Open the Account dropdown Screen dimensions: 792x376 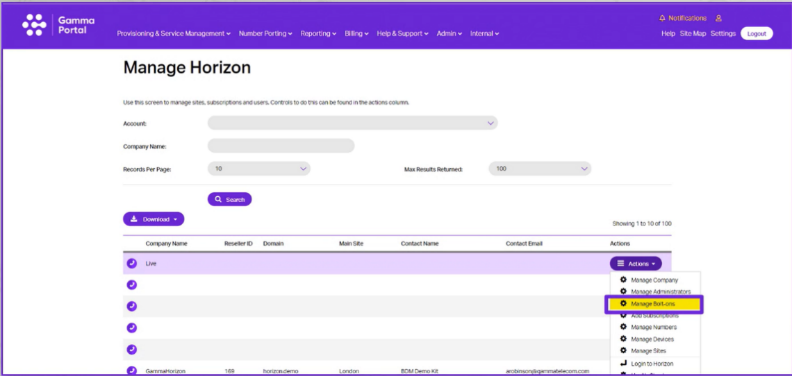[x=352, y=123]
